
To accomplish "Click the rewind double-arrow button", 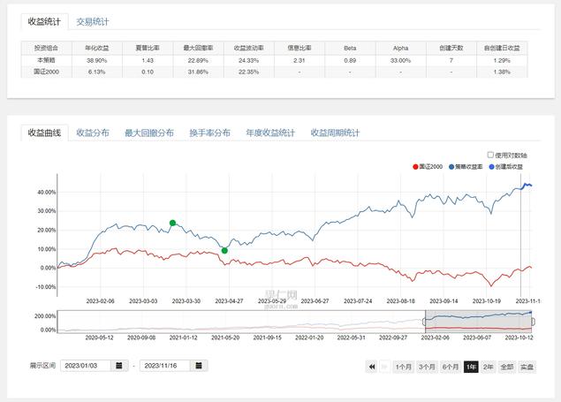I will pyautogui.click(x=372, y=366).
